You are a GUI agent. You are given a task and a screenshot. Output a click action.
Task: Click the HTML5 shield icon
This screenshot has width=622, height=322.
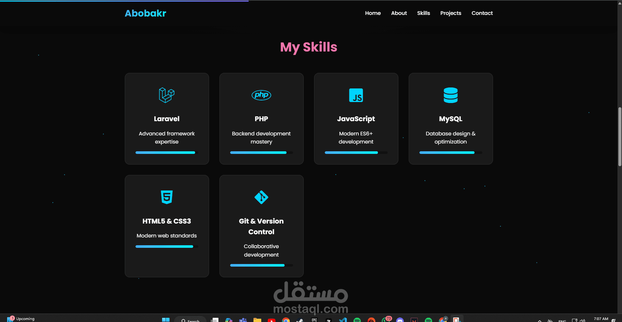pyautogui.click(x=167, y=197)
